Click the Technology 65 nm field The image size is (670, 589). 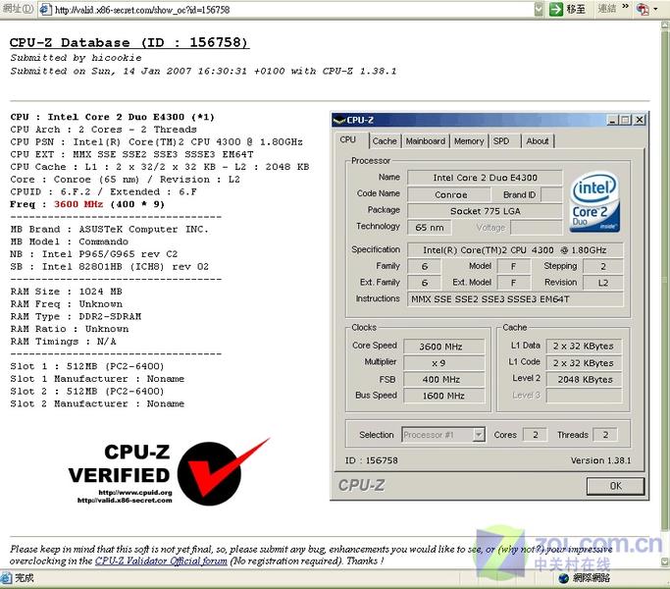coord(430,228)
